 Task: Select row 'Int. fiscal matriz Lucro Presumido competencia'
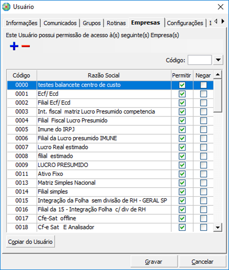(x=110, y=112)
